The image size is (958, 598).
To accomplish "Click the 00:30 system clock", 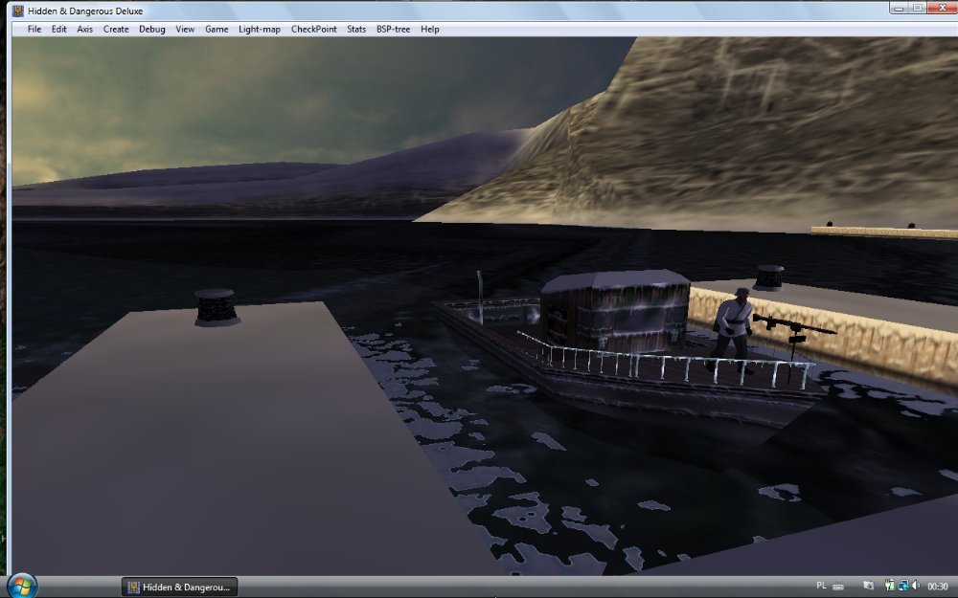I will click(938, 587).
